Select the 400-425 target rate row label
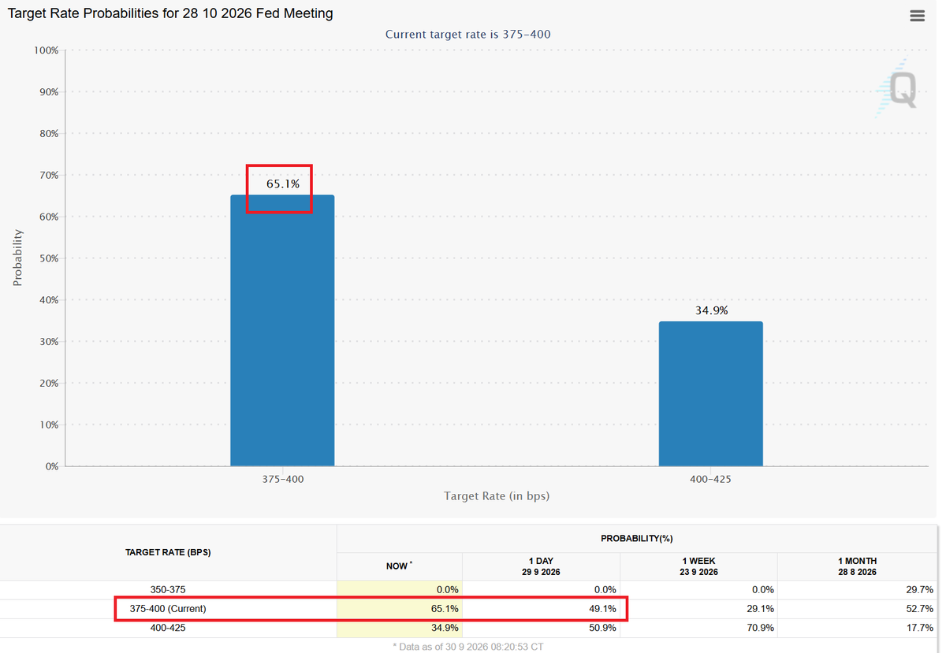The image size is (946, 653). (x=168, y=628)
